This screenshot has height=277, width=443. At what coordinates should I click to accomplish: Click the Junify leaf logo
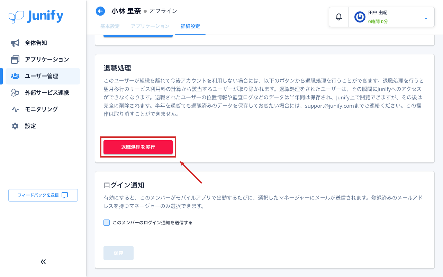[16, 17]
